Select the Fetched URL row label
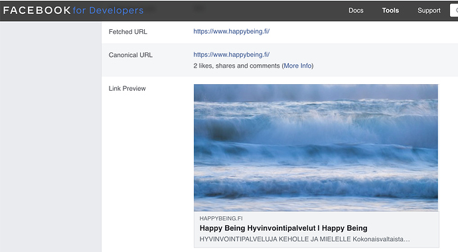The width and height of the screenshot is (458, 252). tap(128, 32)
